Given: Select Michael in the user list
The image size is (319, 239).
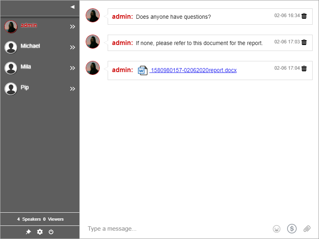Looking at the screenshot, I should click(30, 46).
